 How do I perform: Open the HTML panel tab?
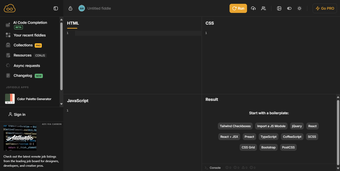coord(73,23)
